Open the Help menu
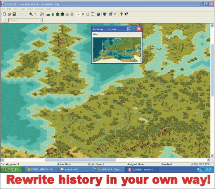Viewport: 215px width, 189px height. point(49,9)
